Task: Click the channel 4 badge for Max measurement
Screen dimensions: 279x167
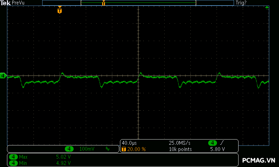Action: 13,157
